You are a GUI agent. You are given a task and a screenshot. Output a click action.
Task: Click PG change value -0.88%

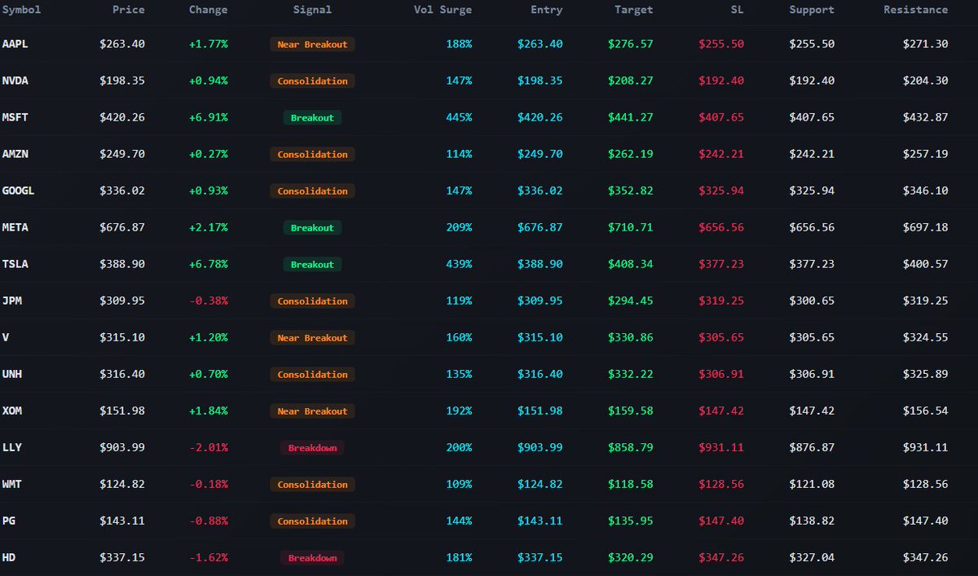point(209,521)
